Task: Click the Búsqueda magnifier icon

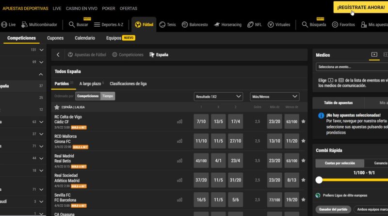Action: point(305,25)
